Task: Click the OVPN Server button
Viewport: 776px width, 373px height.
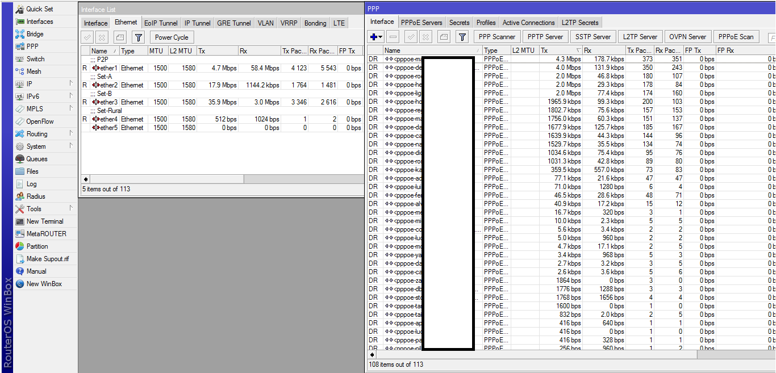Action: point(687,37)
